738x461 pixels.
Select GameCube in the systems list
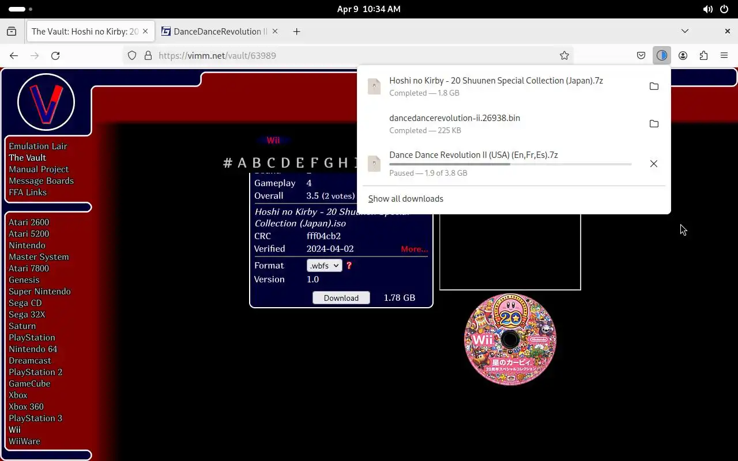coord(29,384)
